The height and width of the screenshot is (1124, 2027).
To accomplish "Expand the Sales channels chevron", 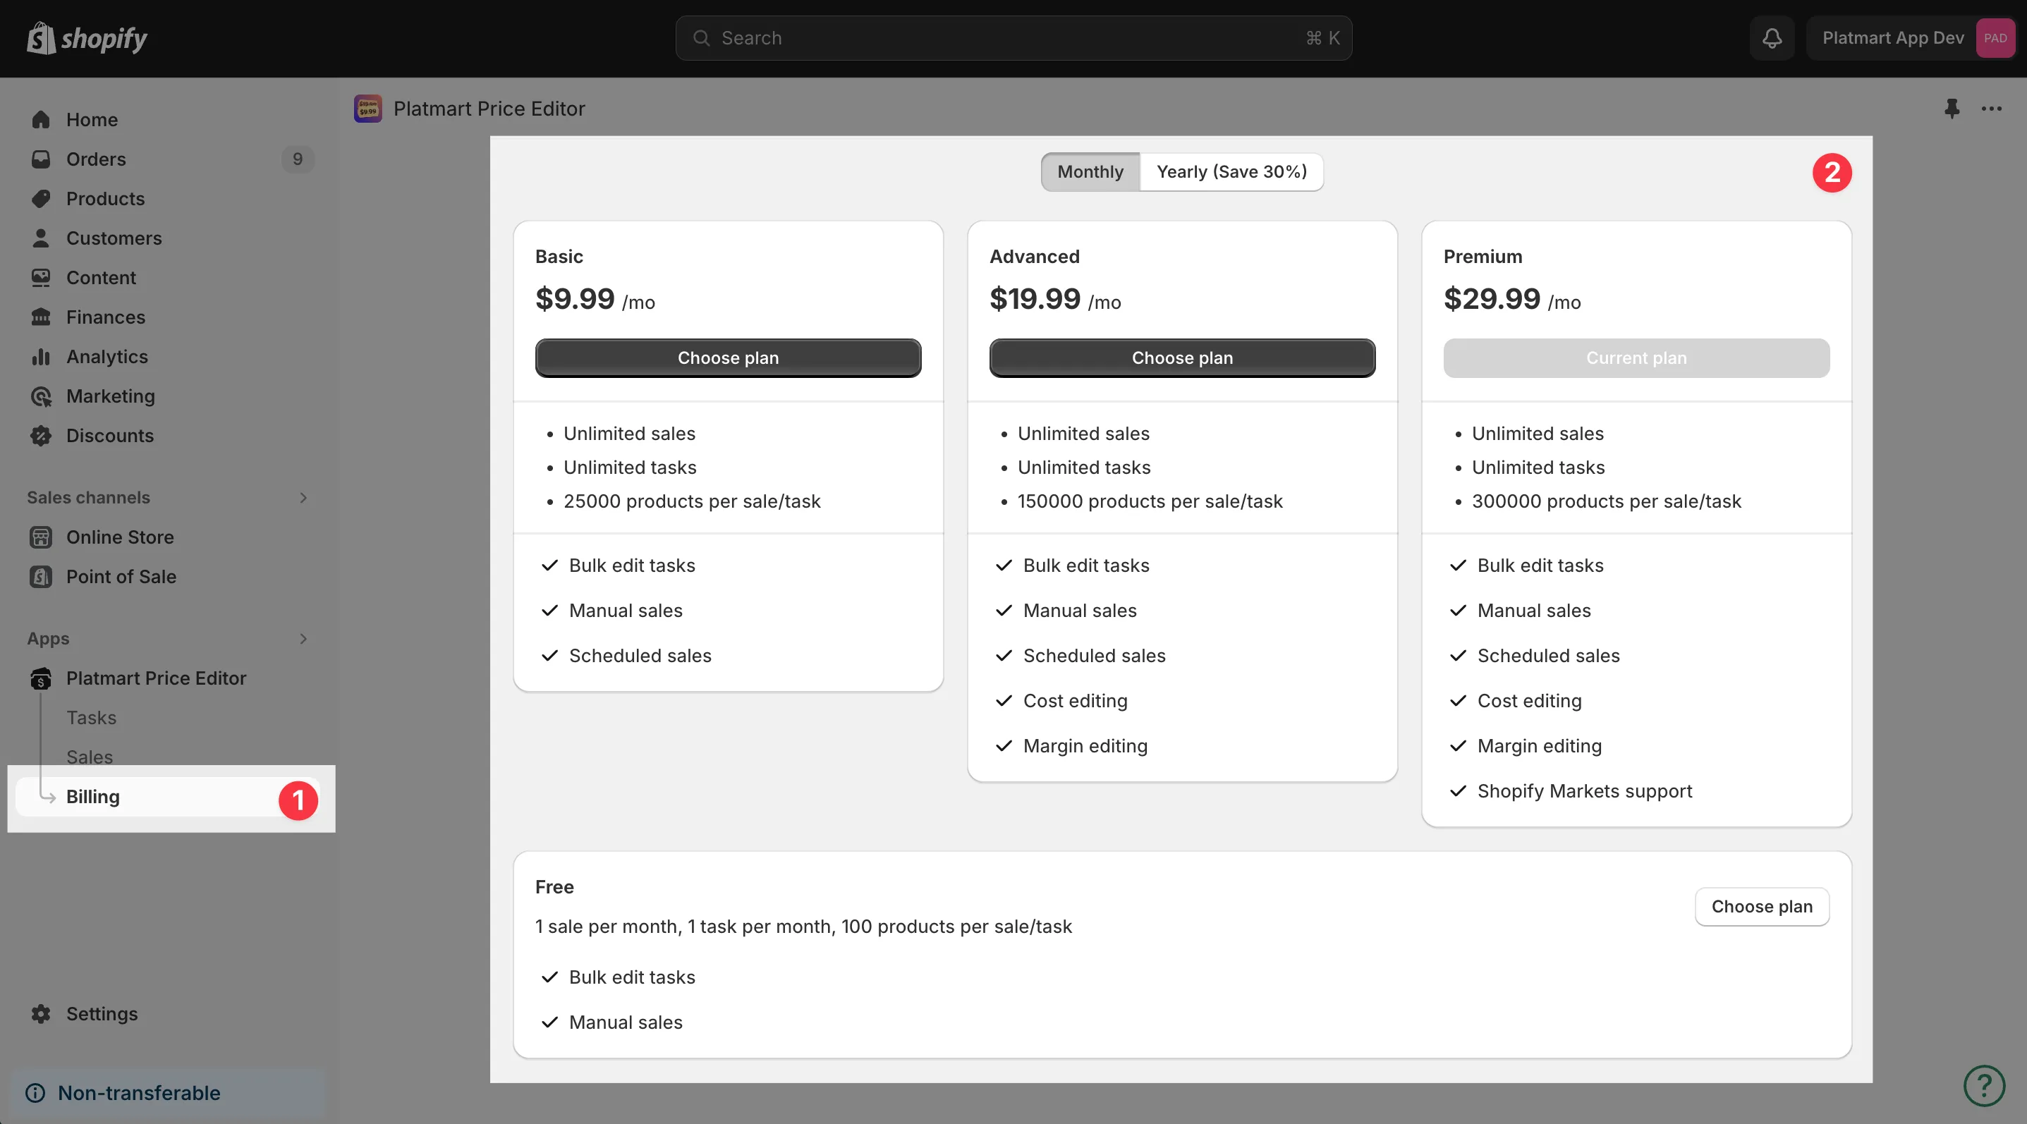I will (303, 498).
